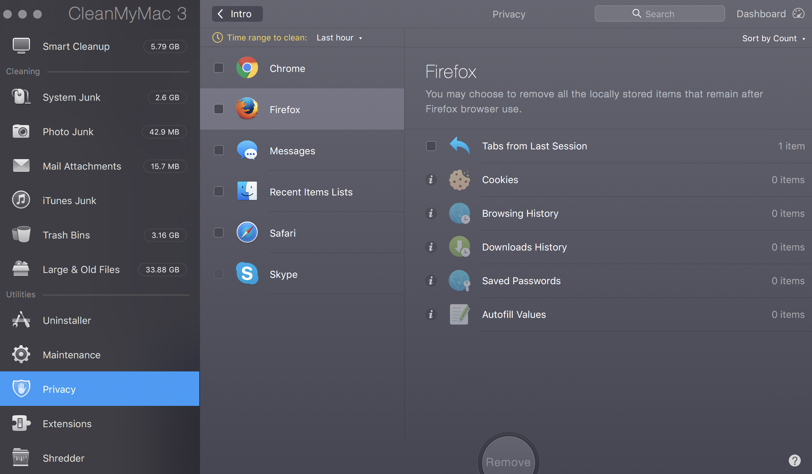Click the Safari compass icon
This screenshot has height=474, width=812.
[247, 233]
